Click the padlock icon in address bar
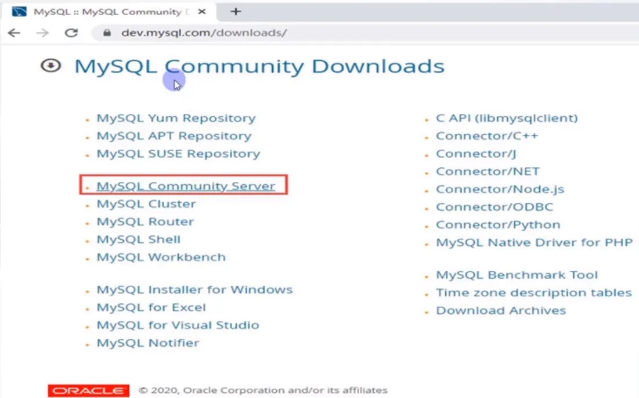 [x=107, y=33]
